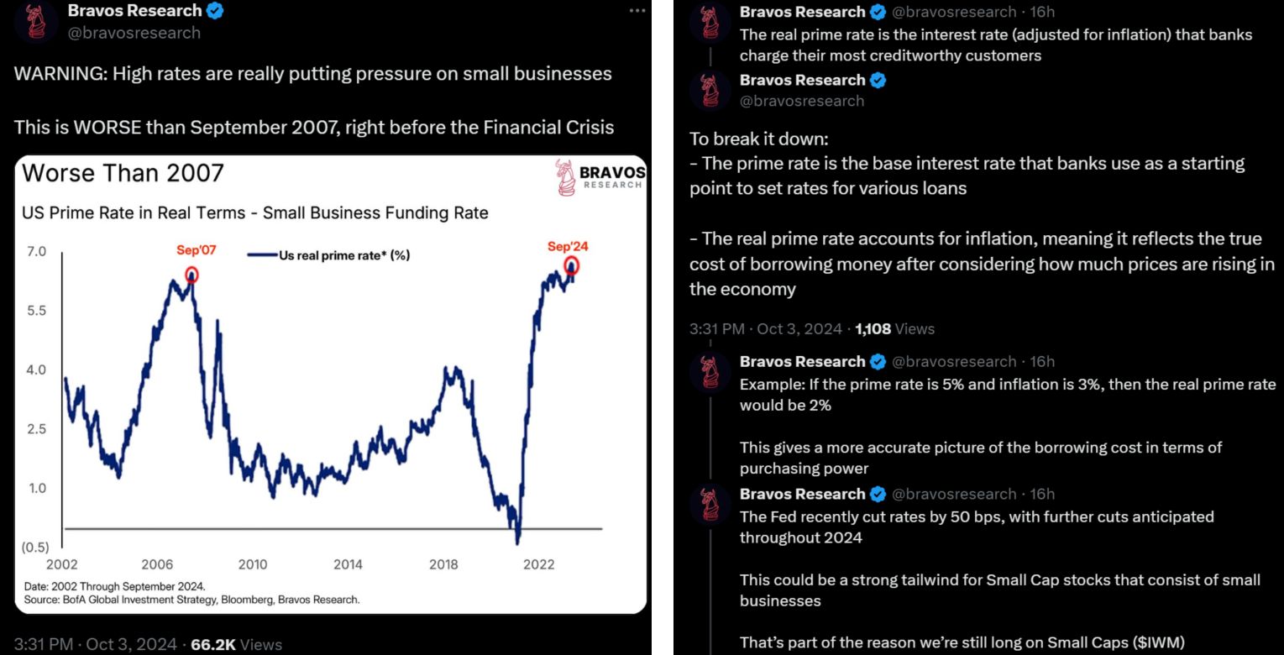Click the verified badge on the "To break it down" tweet
The width and height of the screenshot is (1284, 655).
pyautogui.click(x=879, y=81)
